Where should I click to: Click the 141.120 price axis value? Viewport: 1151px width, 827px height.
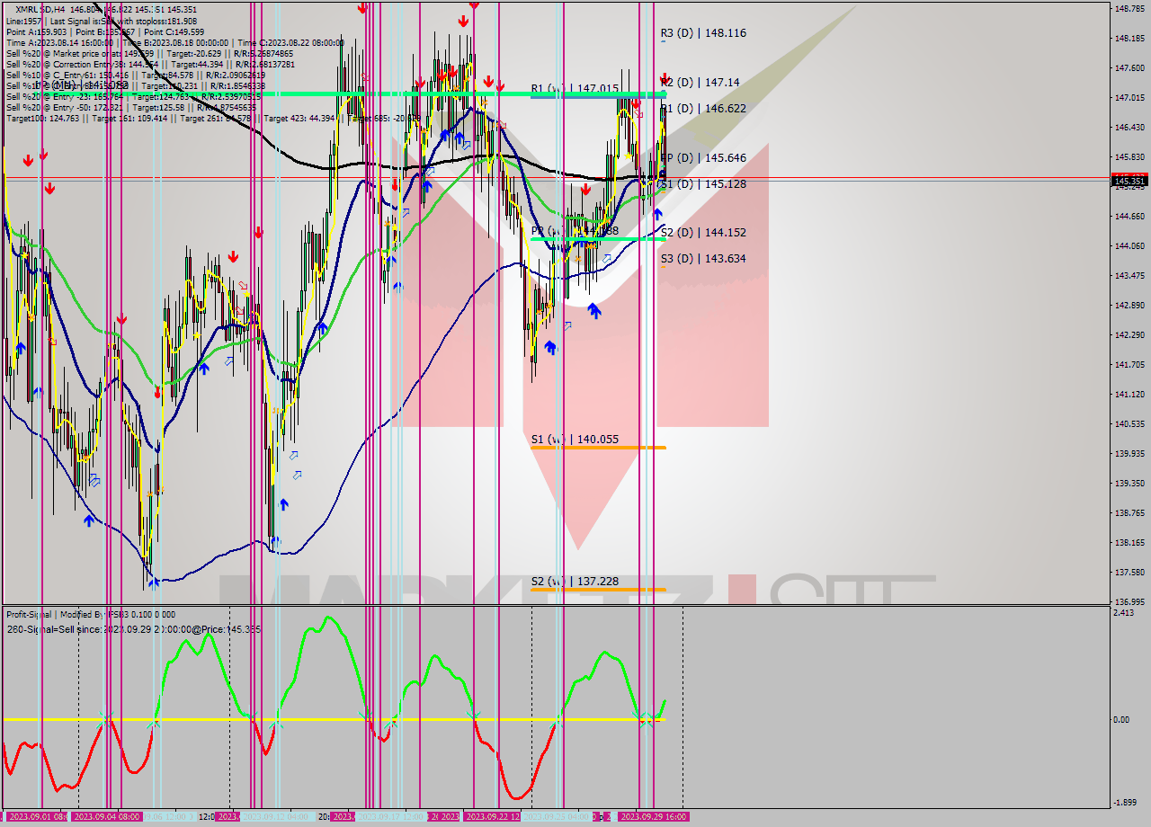tap(1129, 394)
